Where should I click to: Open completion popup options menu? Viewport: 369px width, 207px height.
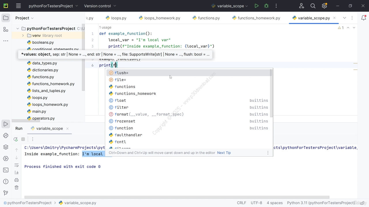[268, 153]
